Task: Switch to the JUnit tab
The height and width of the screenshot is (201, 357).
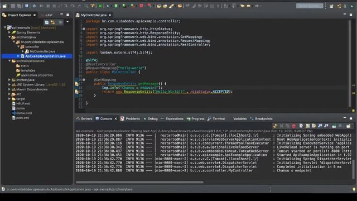Action: (49, 15)
